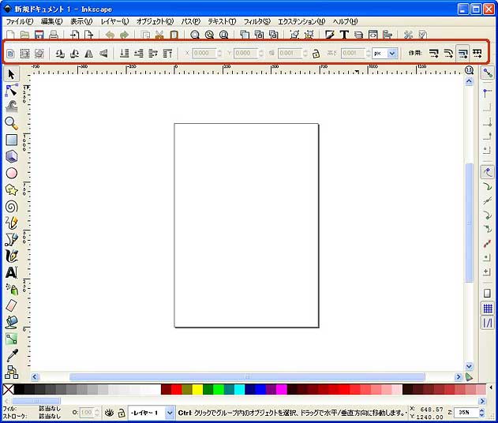The image size is (498, 423).
Task: Toggle current layer lock icon in status bar
Action: click(x=122, y=413)
